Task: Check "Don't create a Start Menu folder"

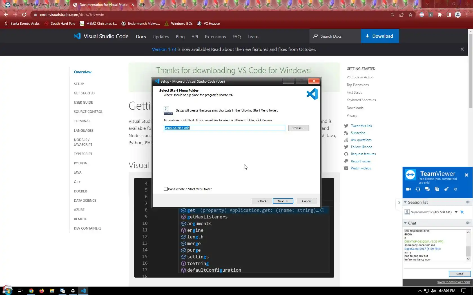Action: click(x=166, y=189)
